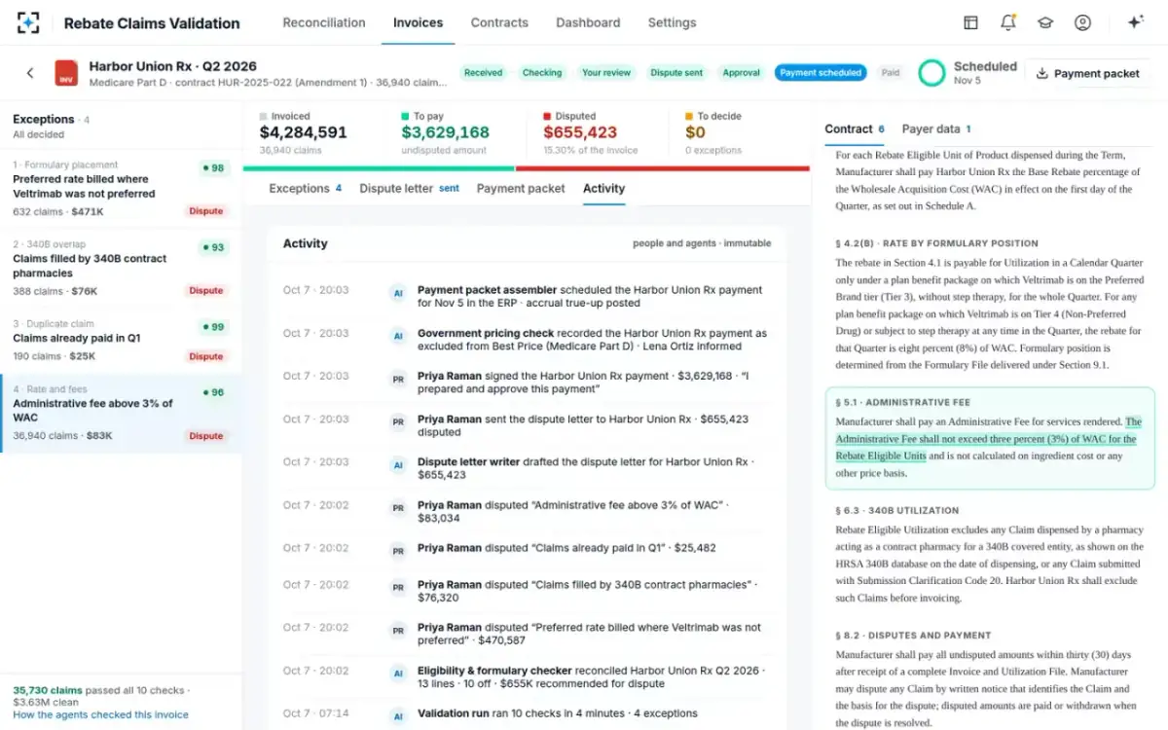Screen dimensions: 1168x730
Task: Switch to the Payment packet sub-tab
Action: tap(521, 188)
